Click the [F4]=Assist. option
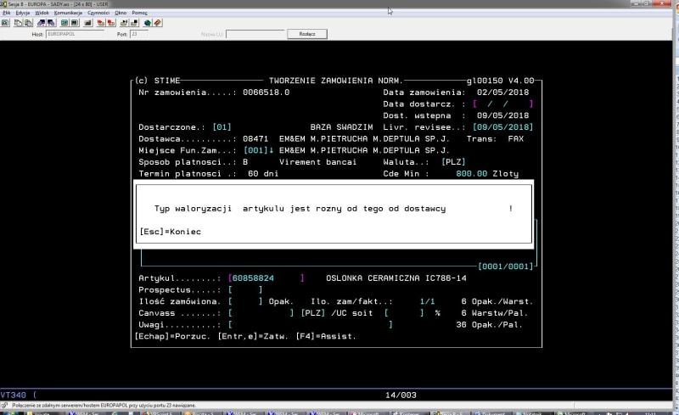 326,337
